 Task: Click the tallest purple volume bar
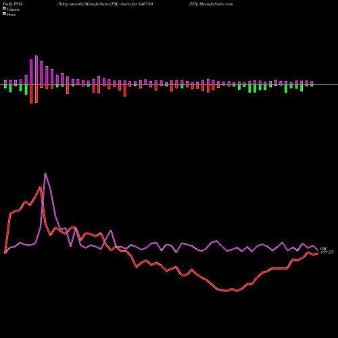pos(37,70)
